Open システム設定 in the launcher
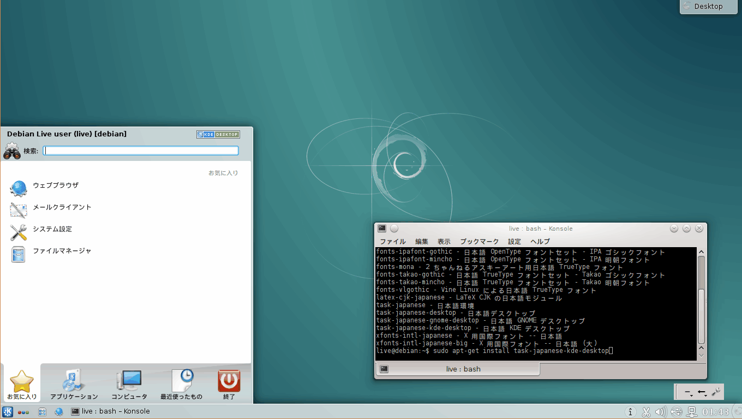 point(126,231)
